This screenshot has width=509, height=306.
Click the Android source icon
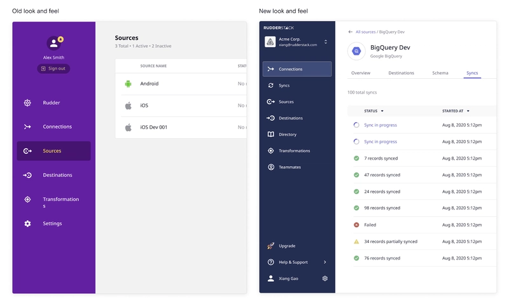[x=128, y=83]
